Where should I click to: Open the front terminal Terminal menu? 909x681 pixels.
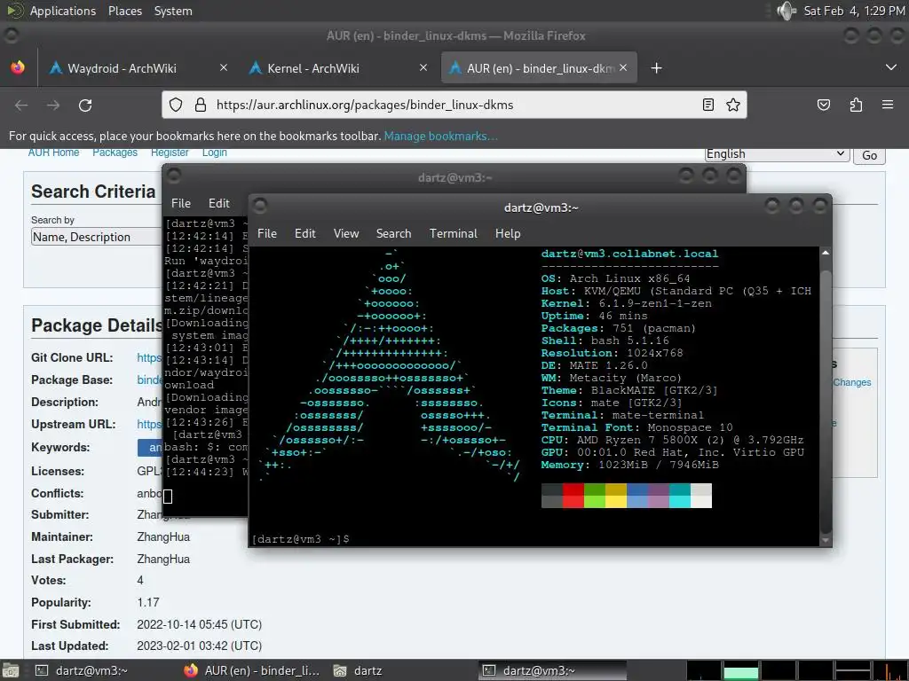pos(454,233)
